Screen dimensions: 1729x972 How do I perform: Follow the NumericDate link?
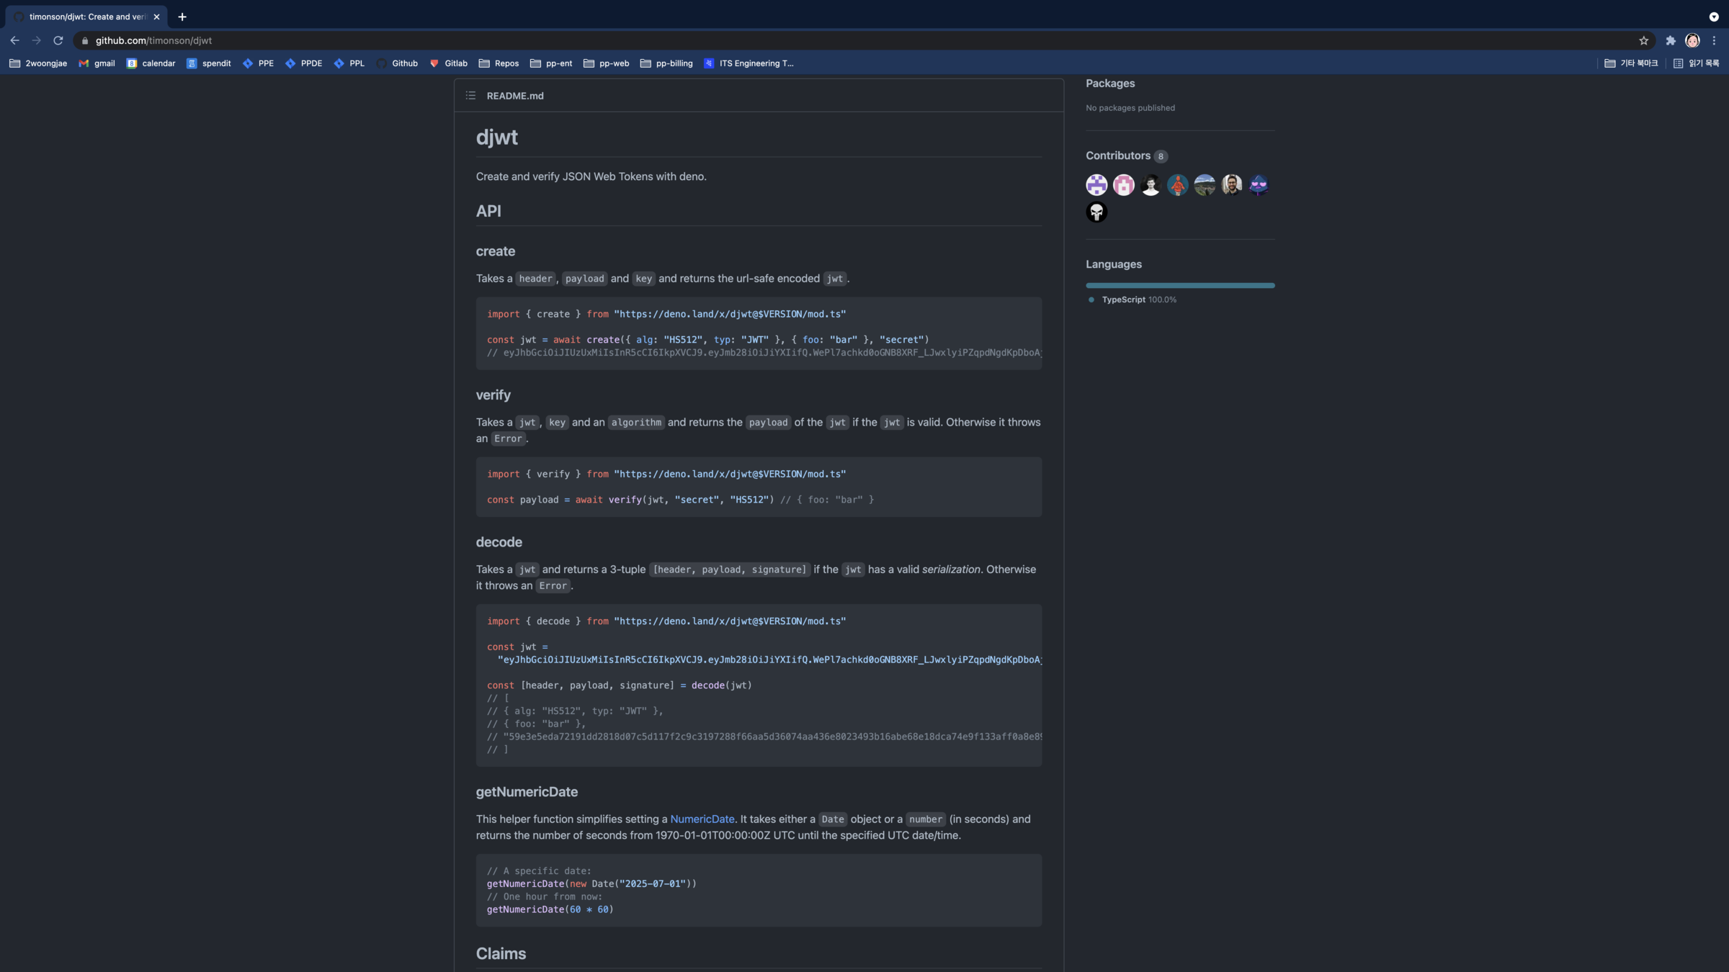pos(702,819)
